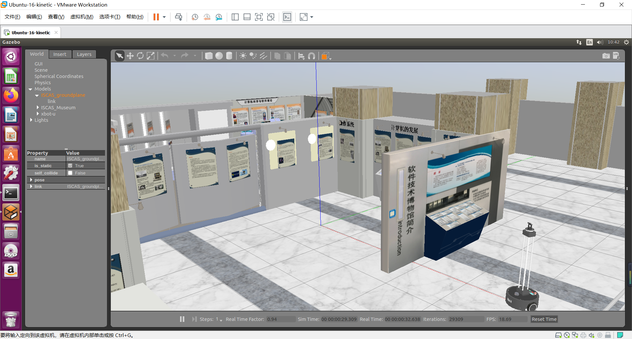
Task: Open the redo history dropdown arrow
Action: (195, 56)
